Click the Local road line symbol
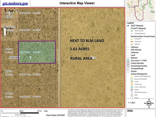 (x=128, y=55)
